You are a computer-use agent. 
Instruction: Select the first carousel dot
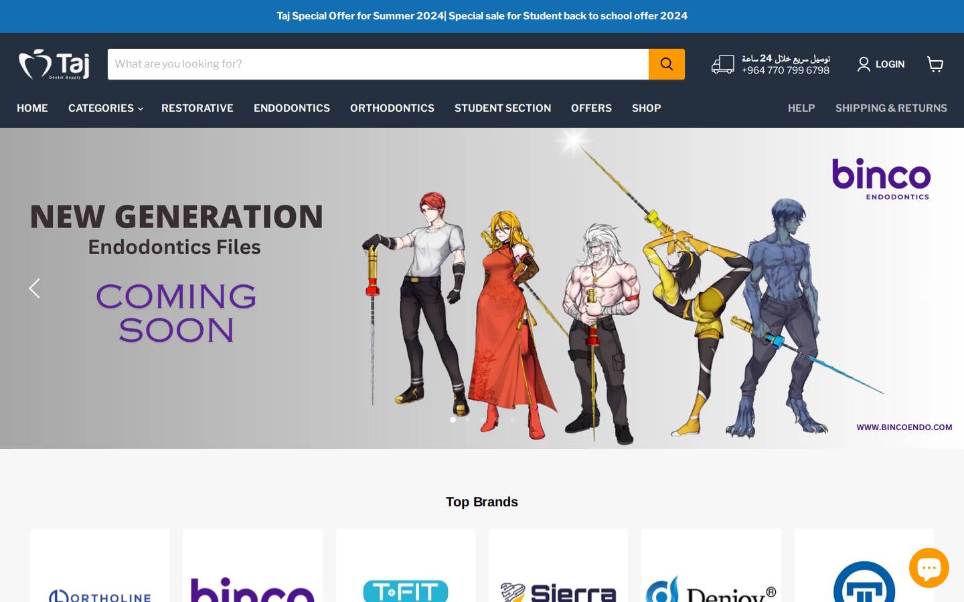pos(453,420)
